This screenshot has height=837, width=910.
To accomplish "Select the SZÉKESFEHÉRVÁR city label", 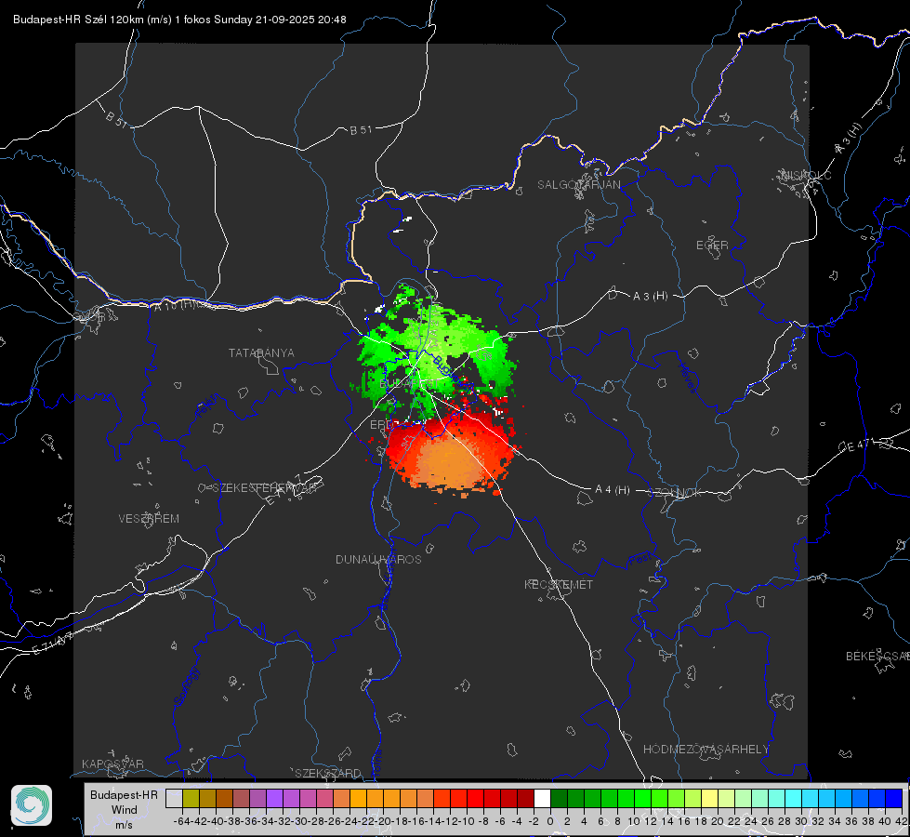I will pos(264,488).
